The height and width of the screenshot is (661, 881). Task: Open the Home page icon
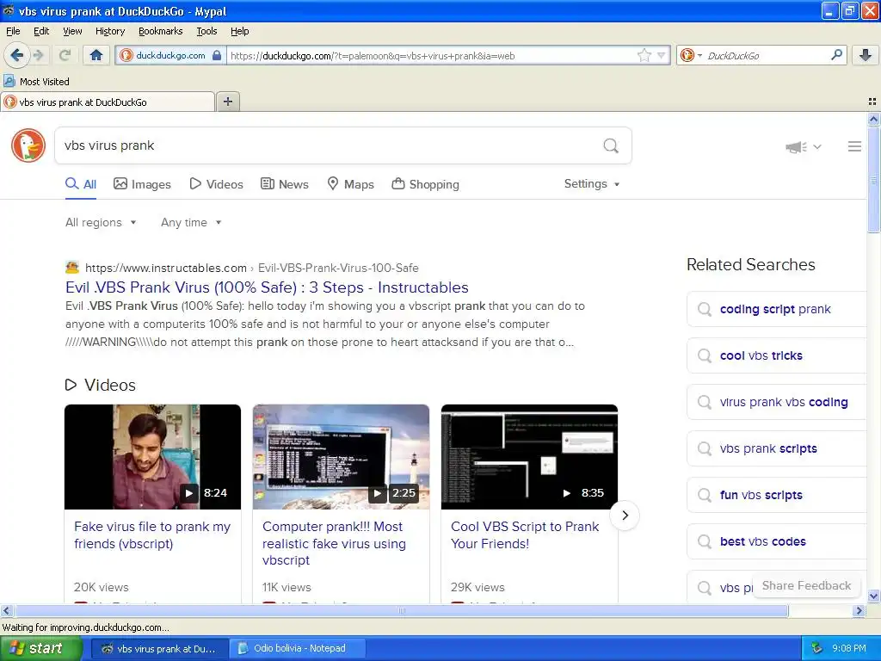pyautogui.click(x=96, y=55)
